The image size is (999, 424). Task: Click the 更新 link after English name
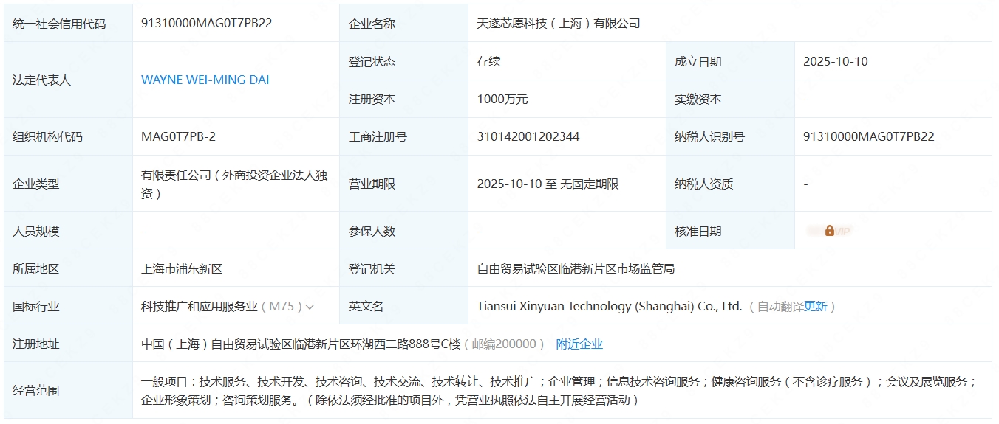click(x=815, y=306)
